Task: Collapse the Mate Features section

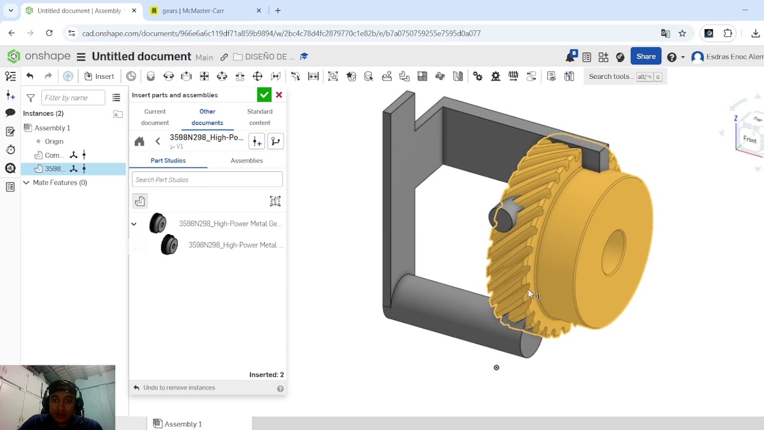Action: coord(26,183)
